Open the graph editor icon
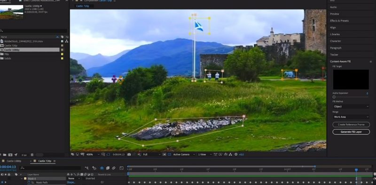 (121, 168)
